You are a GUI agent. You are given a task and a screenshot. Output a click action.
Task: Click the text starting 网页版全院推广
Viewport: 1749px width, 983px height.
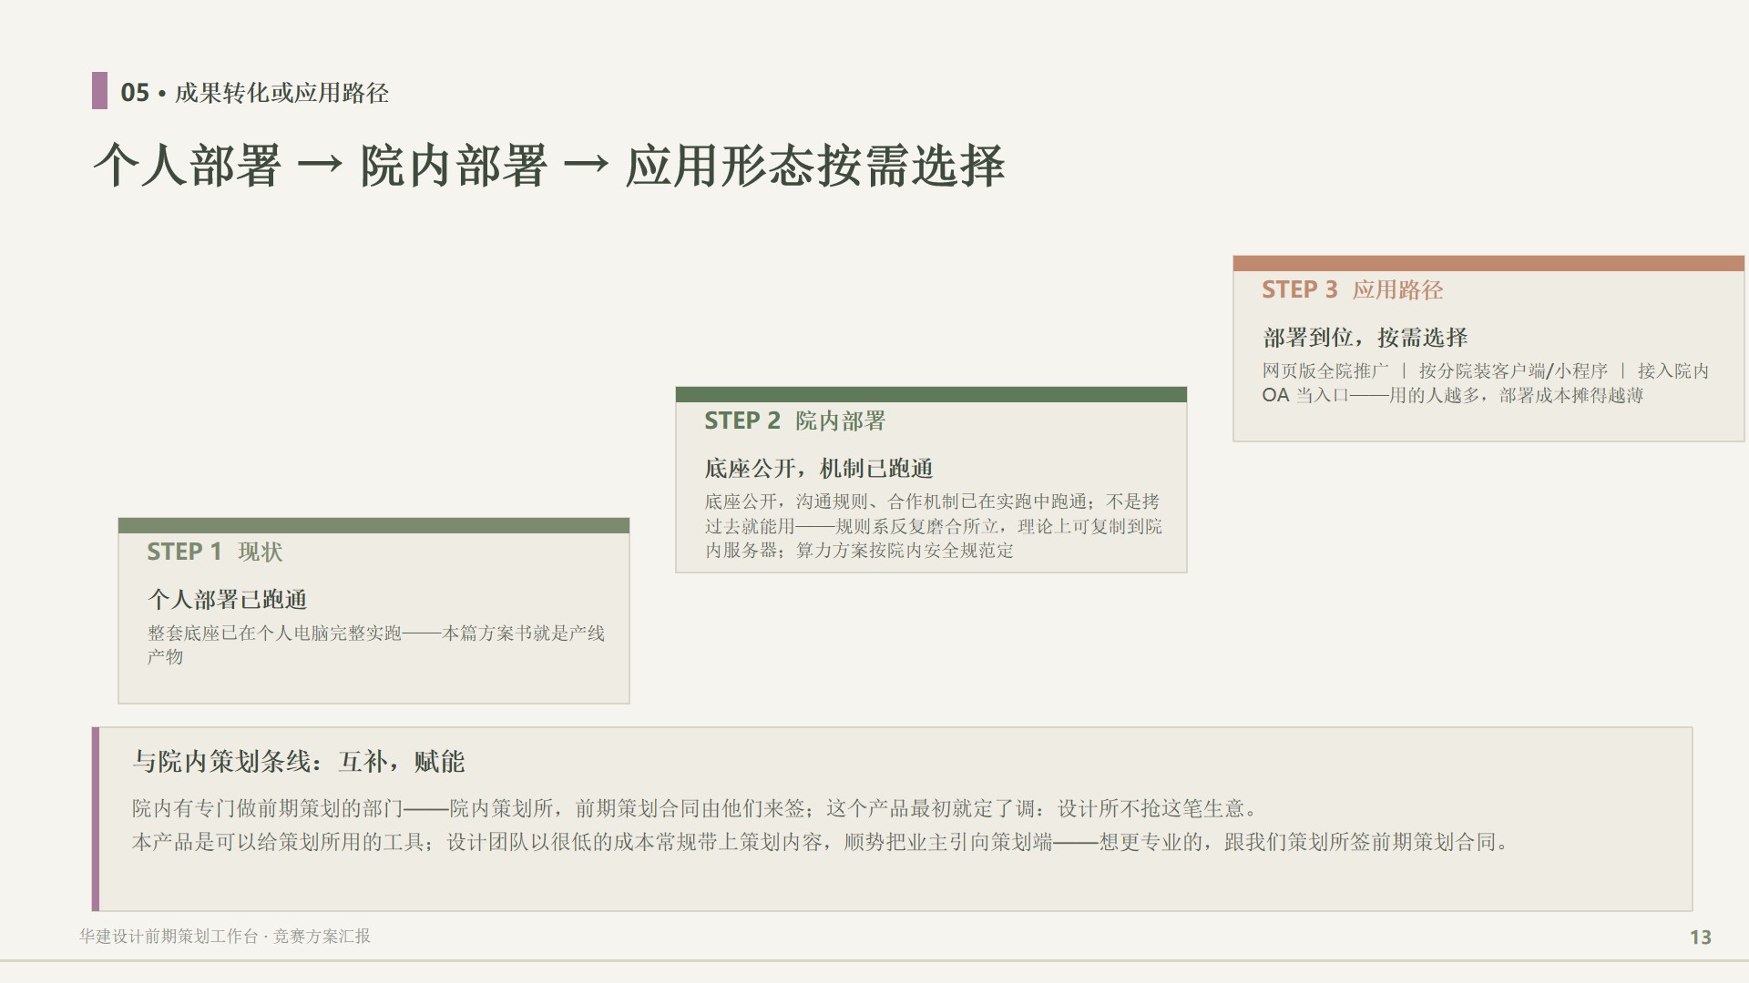click(1485, 383)
